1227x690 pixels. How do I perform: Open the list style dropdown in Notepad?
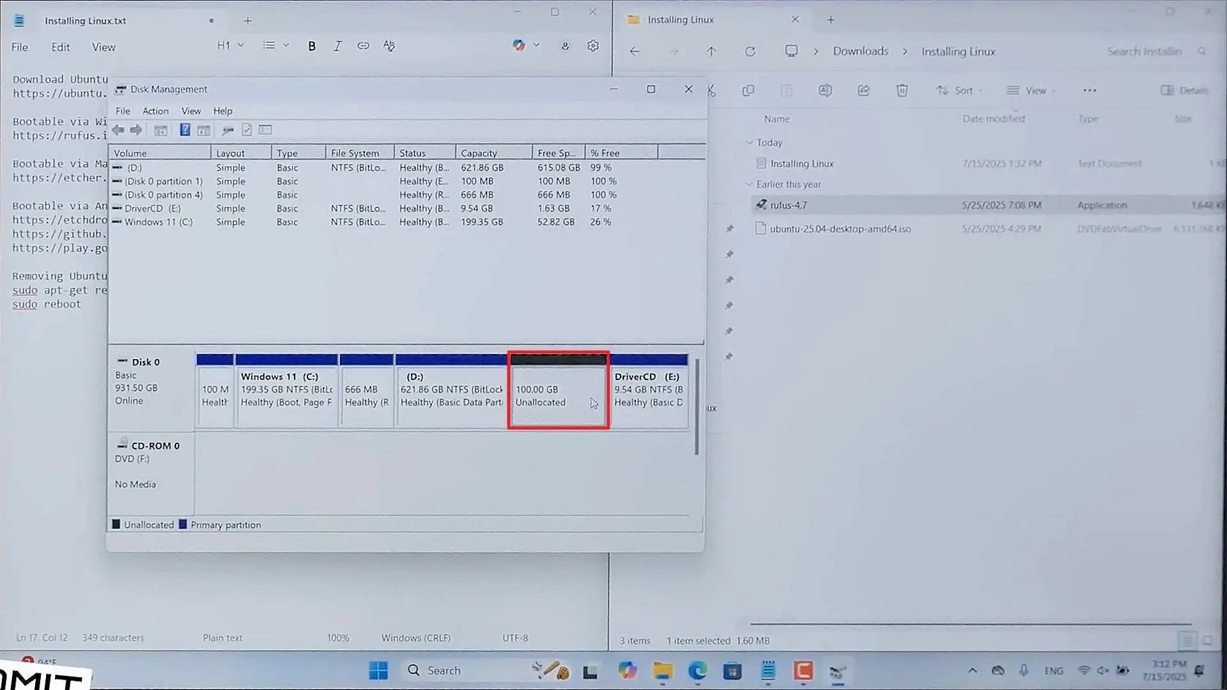point(276,45)
